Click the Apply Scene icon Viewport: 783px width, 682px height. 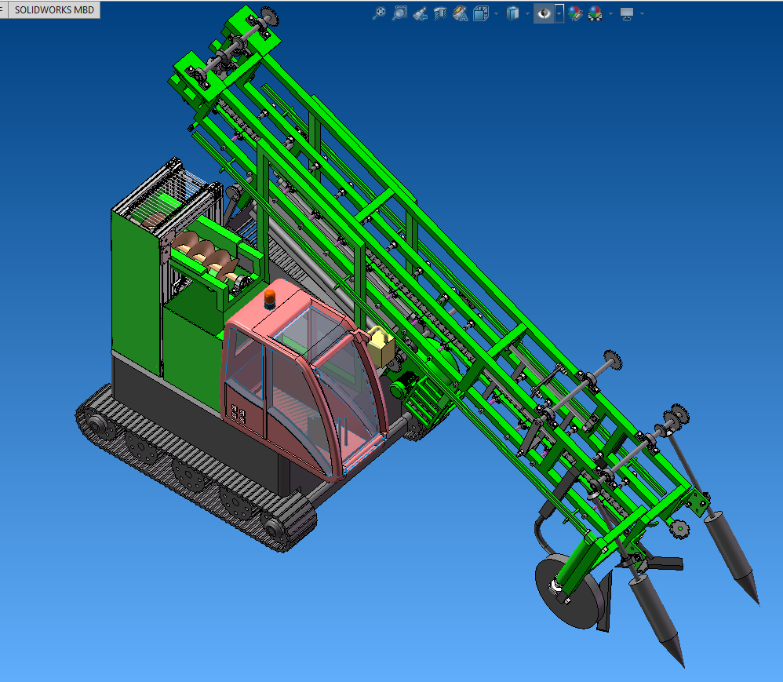[595, 13]
